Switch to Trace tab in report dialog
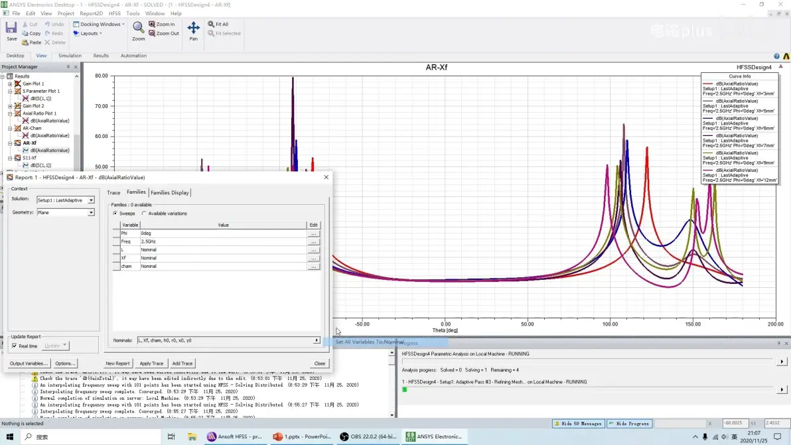Viewport: 791px width, 445px height. coord(113,192)
